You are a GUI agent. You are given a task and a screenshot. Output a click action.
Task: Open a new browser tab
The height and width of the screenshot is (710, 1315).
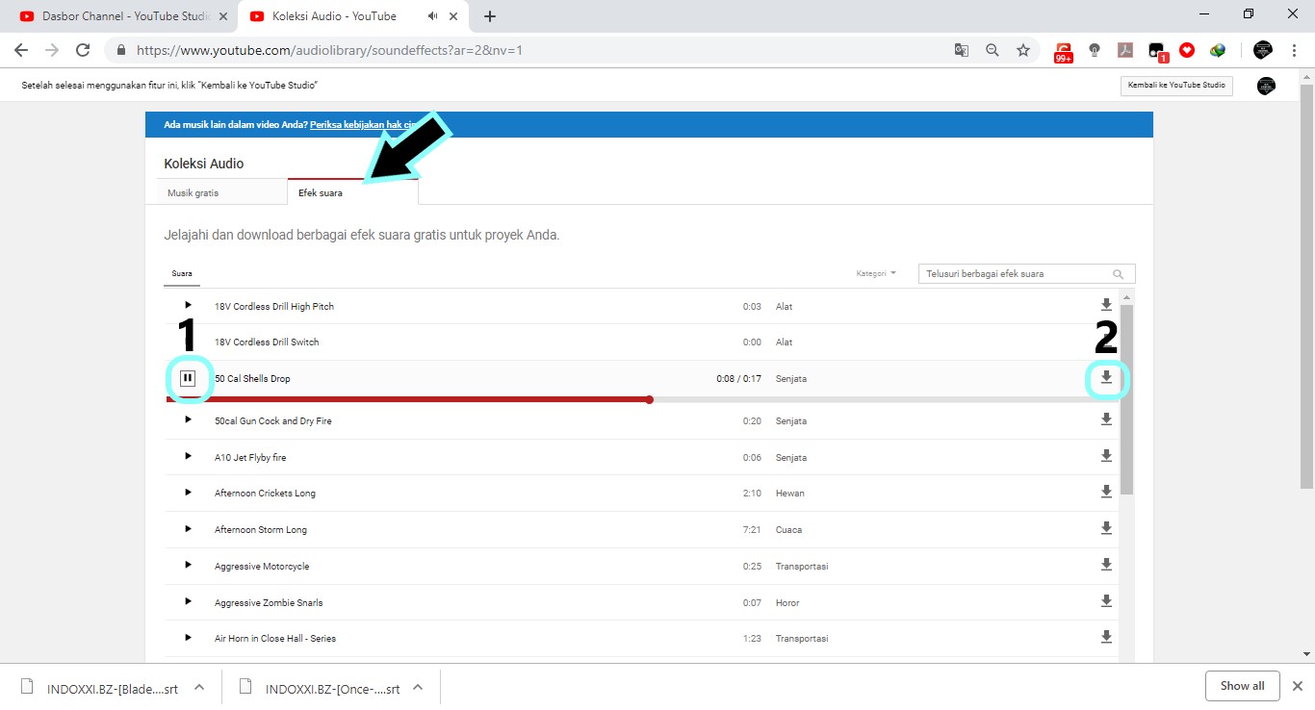[x=490, y=16]
